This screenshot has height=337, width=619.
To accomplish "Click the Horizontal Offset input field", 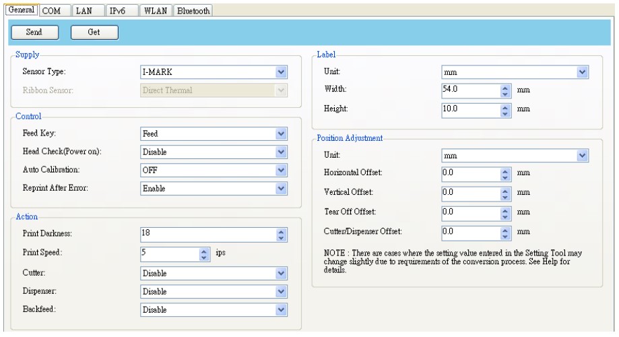I will (470, 173).
